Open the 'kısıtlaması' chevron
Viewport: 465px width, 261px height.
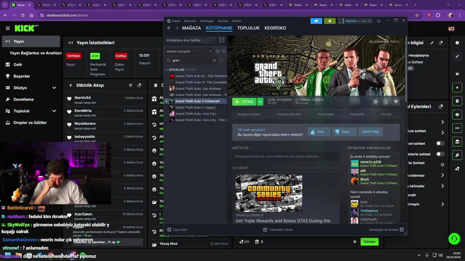pyautogui.click(x=442, y=175)
